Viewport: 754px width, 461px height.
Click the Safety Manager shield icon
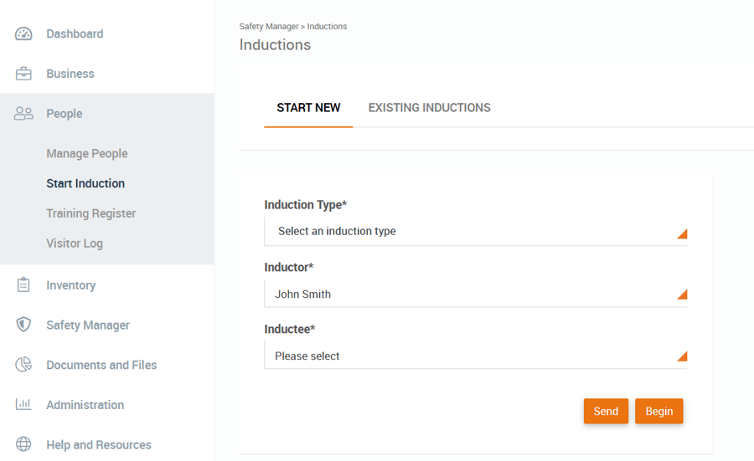click(23, 325)
